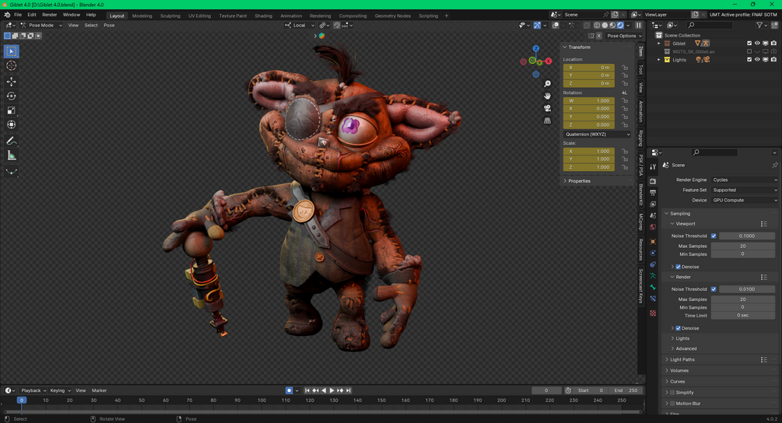Screen dimensions: 782x423
Task: Hide the Giblet collection with eye icon
Action: pyautogui.click(x=757, y=44)
